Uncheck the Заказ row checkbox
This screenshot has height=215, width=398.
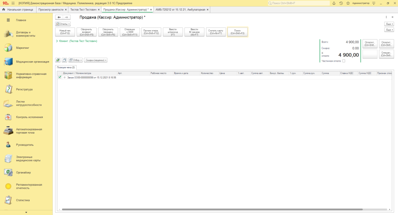[59, 77]
